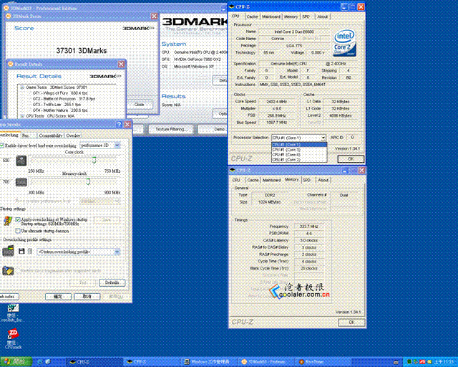Click the memory clock chip icon
This screenshot has width=458, height=367.
click(x=21, y=182)
